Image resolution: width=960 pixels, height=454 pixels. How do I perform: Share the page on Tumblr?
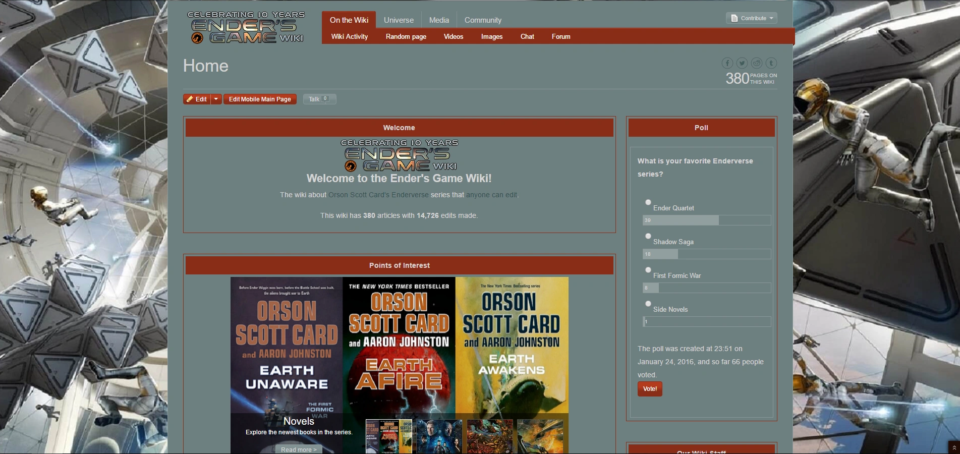(x=771, y=63)
